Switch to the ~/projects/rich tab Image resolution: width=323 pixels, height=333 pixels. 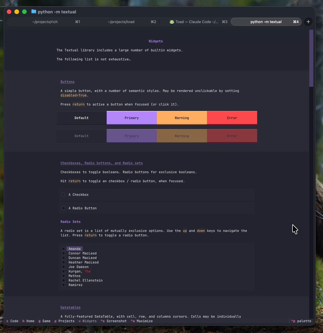tap(45, 22)
